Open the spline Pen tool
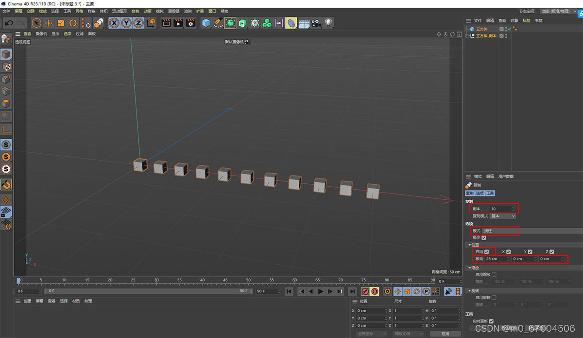583x338 pixels. coord(218,23)
